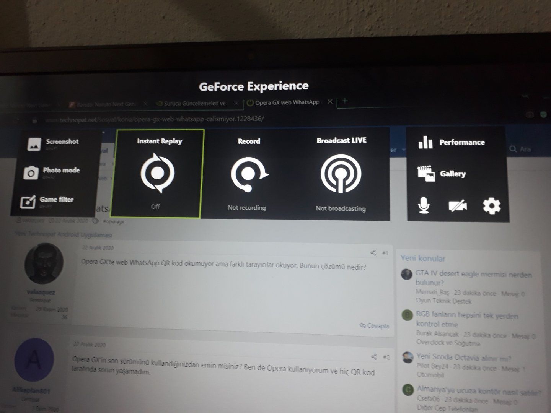Viewport: 551px width, 413px height.
Task: Close the Sürücü Güncellemeleri tab
Action: tap(236, 103)
